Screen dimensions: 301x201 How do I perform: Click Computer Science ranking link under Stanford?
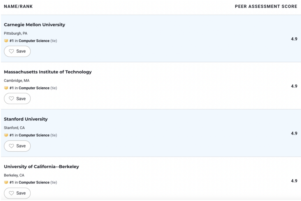[34, 135]
